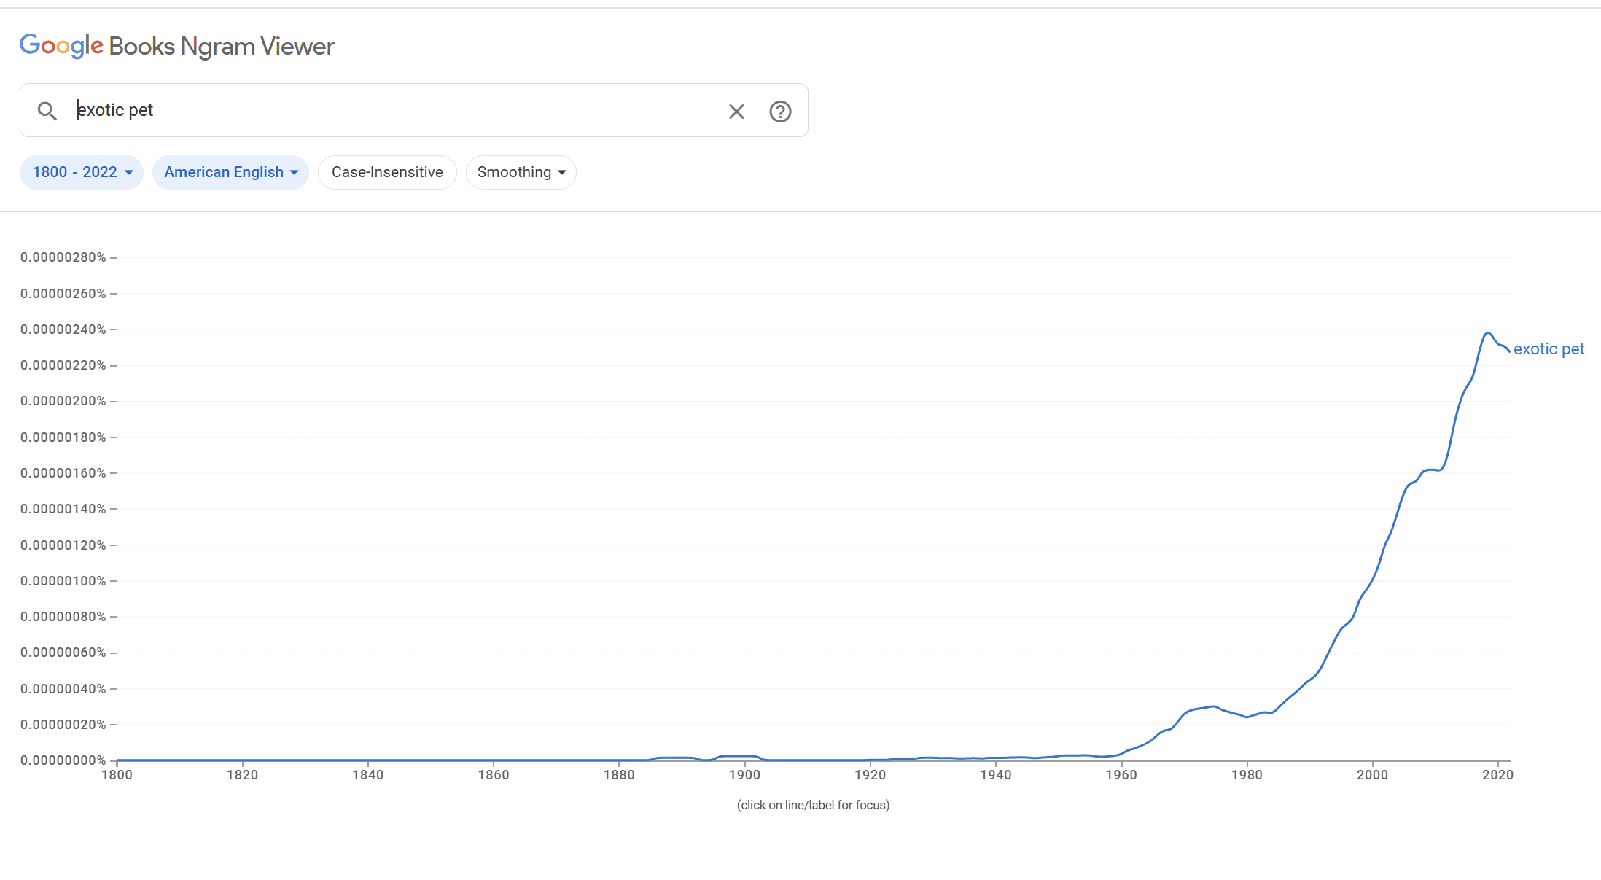Click the 1900 label on the x-axis
Viewport: 1601px width, 880px height.
[x=744, y=775]
